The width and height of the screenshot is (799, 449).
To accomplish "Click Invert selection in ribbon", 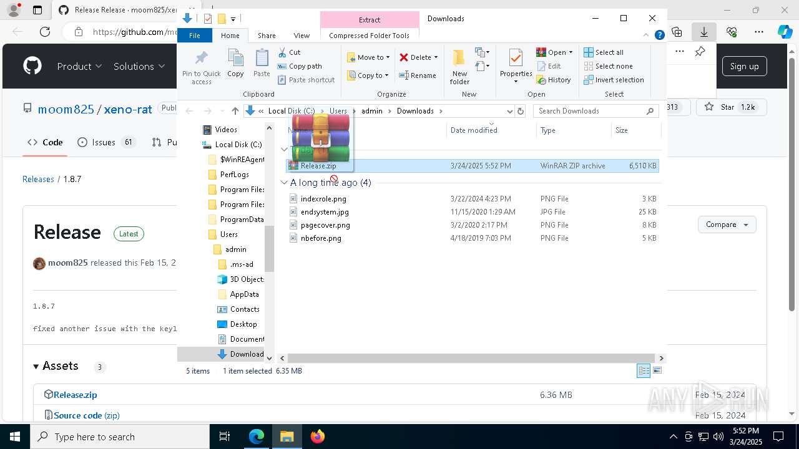I will click(614, 80).
